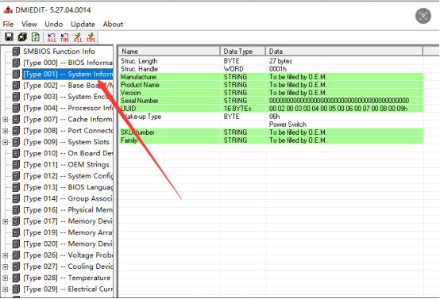The height and width of the screenshot is (299, 440).
Task: Click the 'Power Switch' description text
Action: [x=288, y=125]
